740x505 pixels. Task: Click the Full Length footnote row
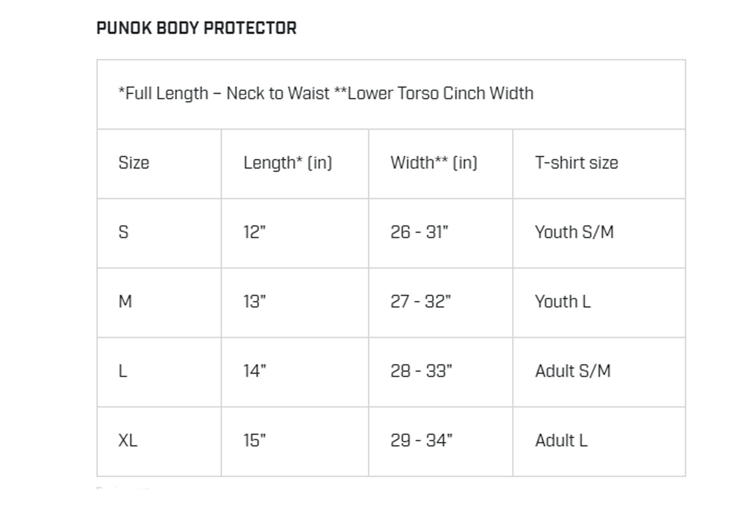click(x=326, y=94)
